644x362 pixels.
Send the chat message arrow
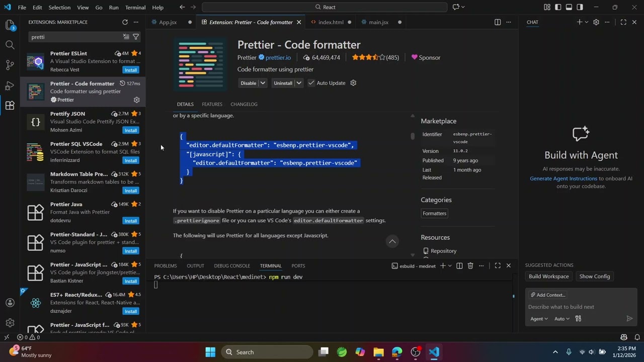tap(629, 319)
